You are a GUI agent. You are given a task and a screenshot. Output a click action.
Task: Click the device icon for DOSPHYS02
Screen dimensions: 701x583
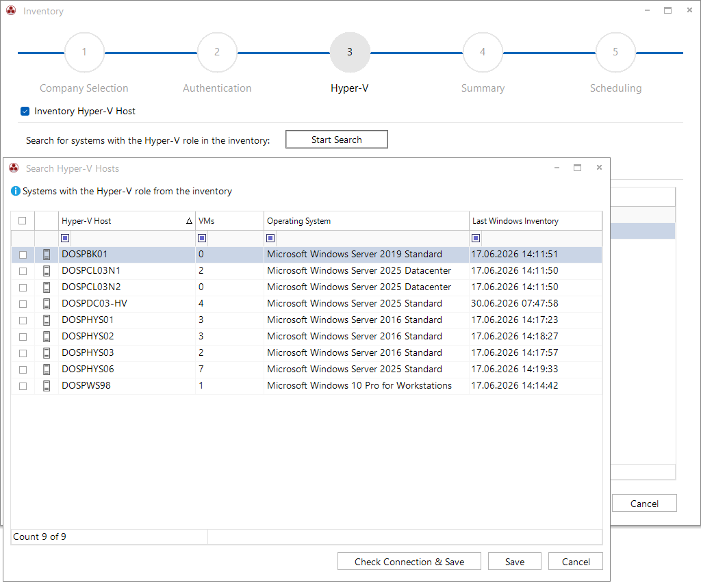(47, 337)
